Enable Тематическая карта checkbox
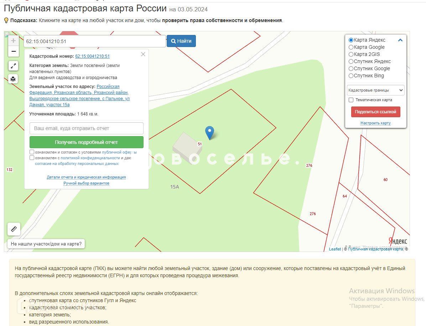426x326 pixels. (351, 100)
